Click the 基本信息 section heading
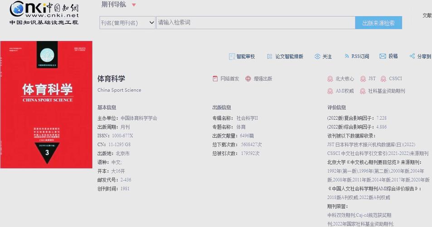 pos(107,108)
